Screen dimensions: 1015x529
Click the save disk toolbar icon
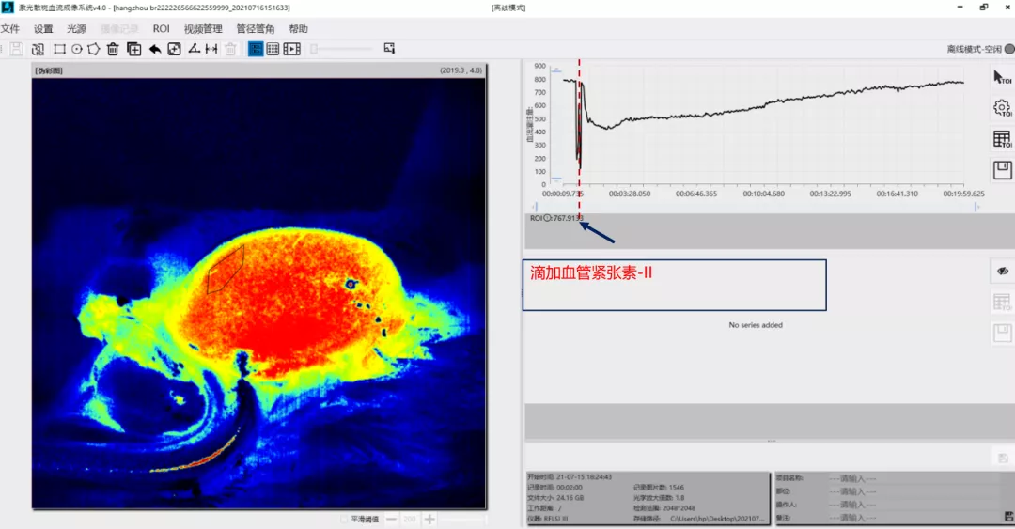16,49
